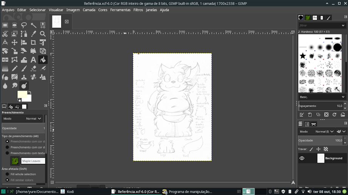Choose the Zoom magnifier tool

43,34
